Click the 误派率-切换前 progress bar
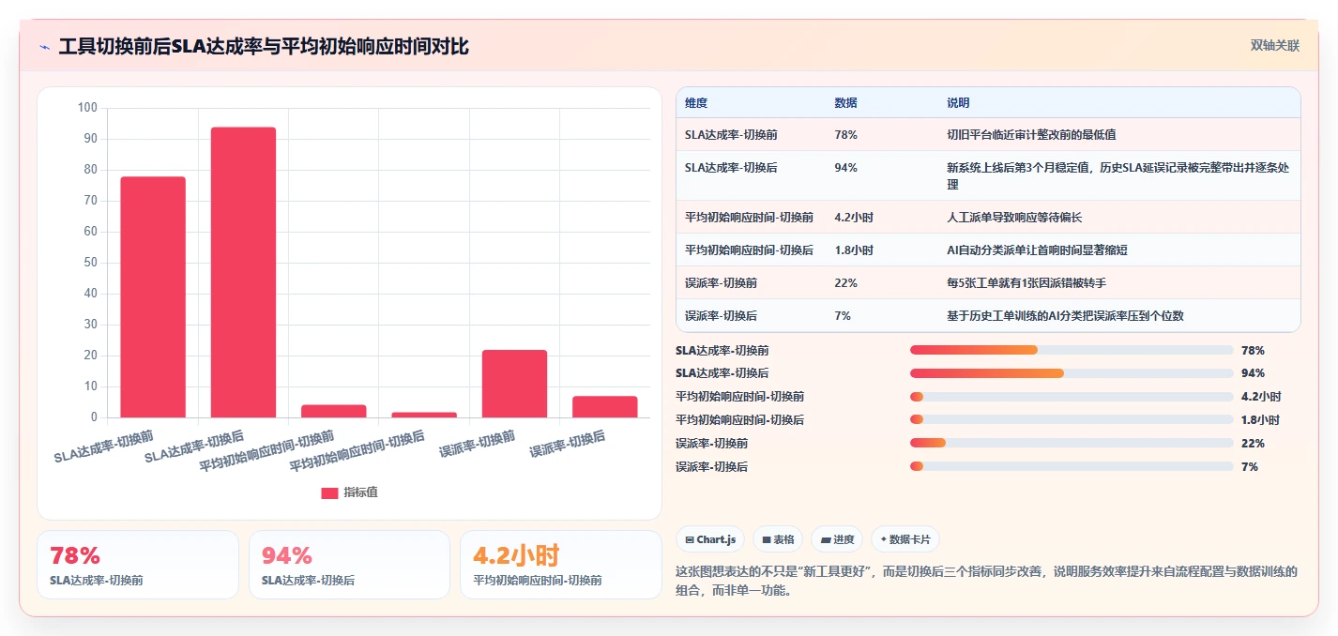The image size is (1338, 636). point(1072,443)
